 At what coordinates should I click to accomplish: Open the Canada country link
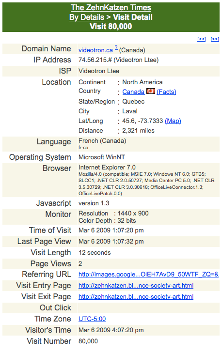[133, 92]
